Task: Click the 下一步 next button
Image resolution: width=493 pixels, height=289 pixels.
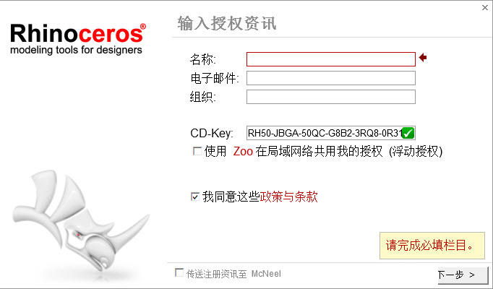Action: 463,275
